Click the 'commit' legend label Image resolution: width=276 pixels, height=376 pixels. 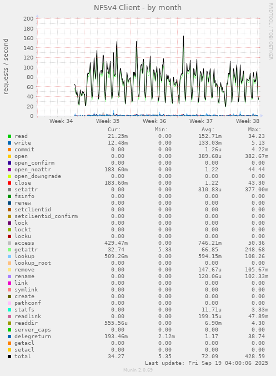click(24, 150)
